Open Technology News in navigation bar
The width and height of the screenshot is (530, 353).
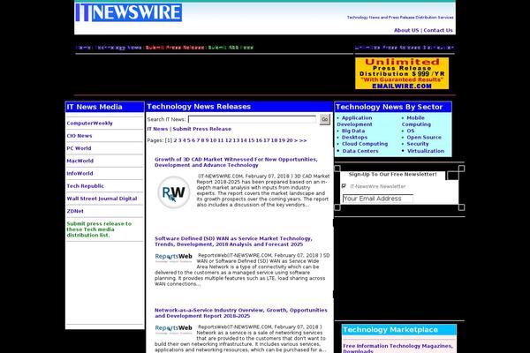(x=118, y=48)
